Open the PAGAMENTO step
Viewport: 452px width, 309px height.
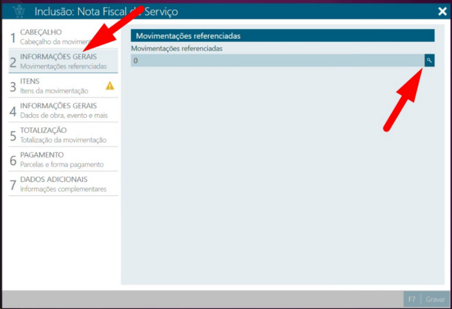tap(63, 159)
